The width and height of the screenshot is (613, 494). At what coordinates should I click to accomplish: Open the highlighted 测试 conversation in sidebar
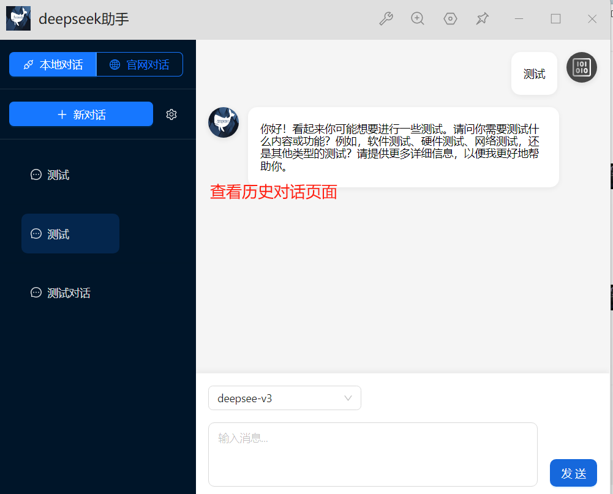pos(70,234)
